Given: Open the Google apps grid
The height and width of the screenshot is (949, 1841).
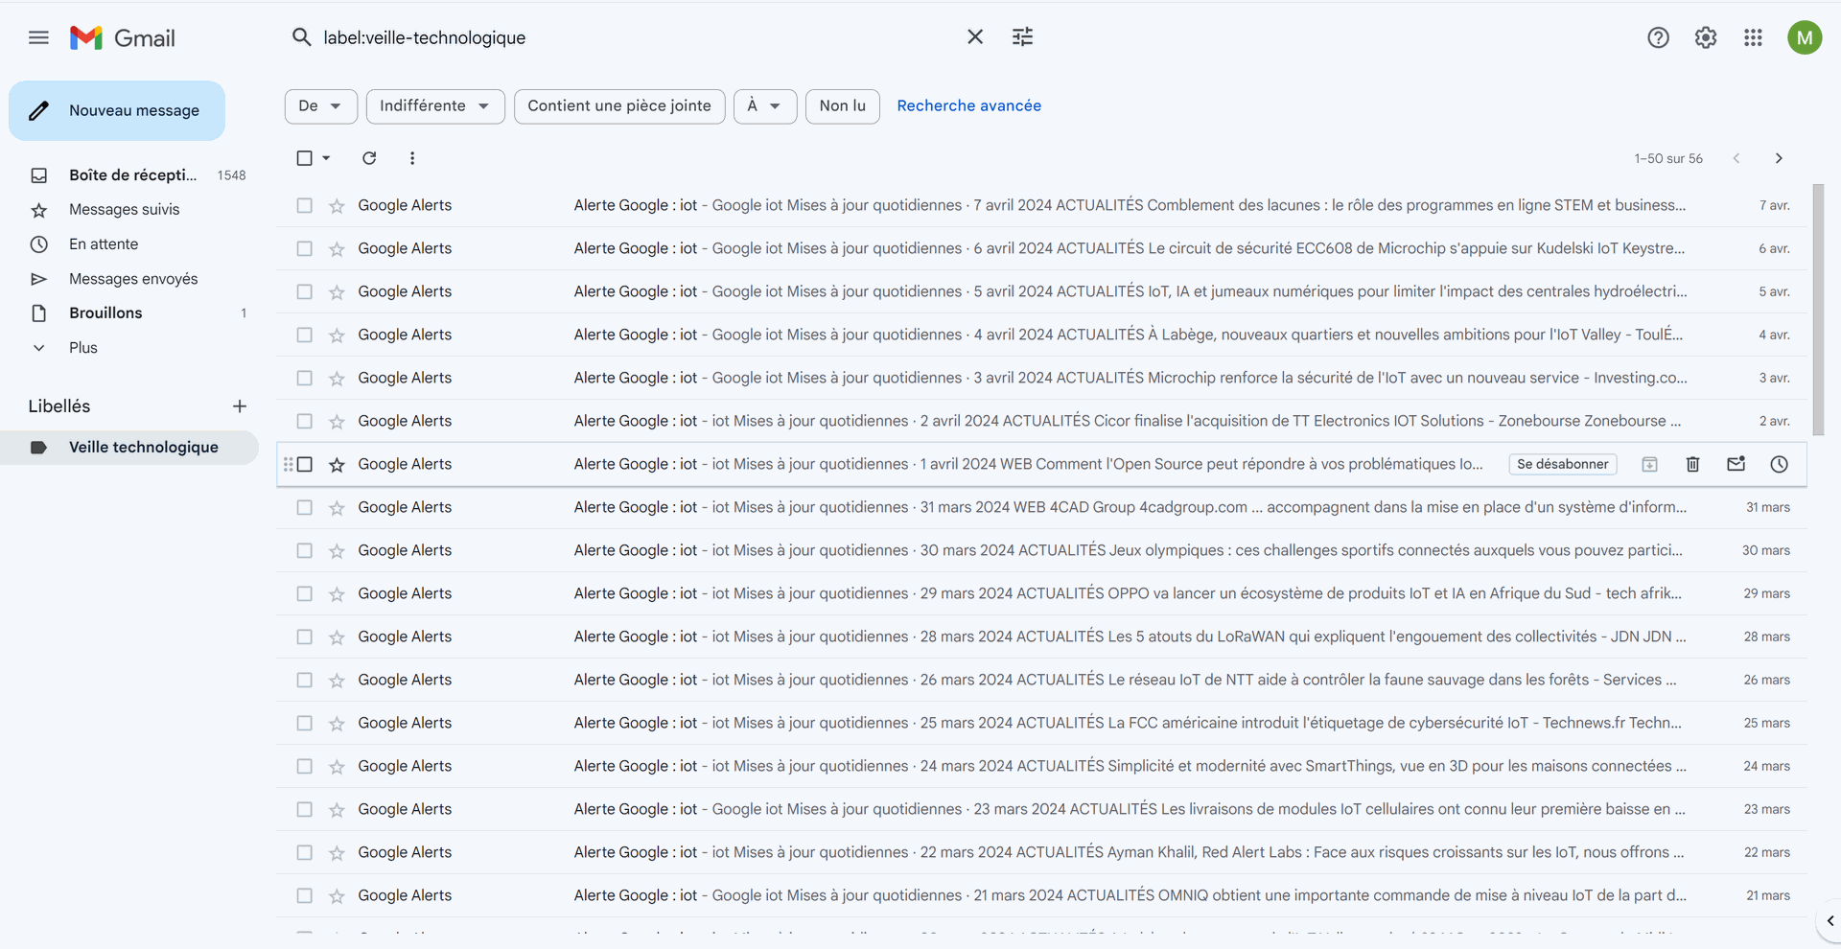Looking at the screenshot, I should [x=1753, y=37].
